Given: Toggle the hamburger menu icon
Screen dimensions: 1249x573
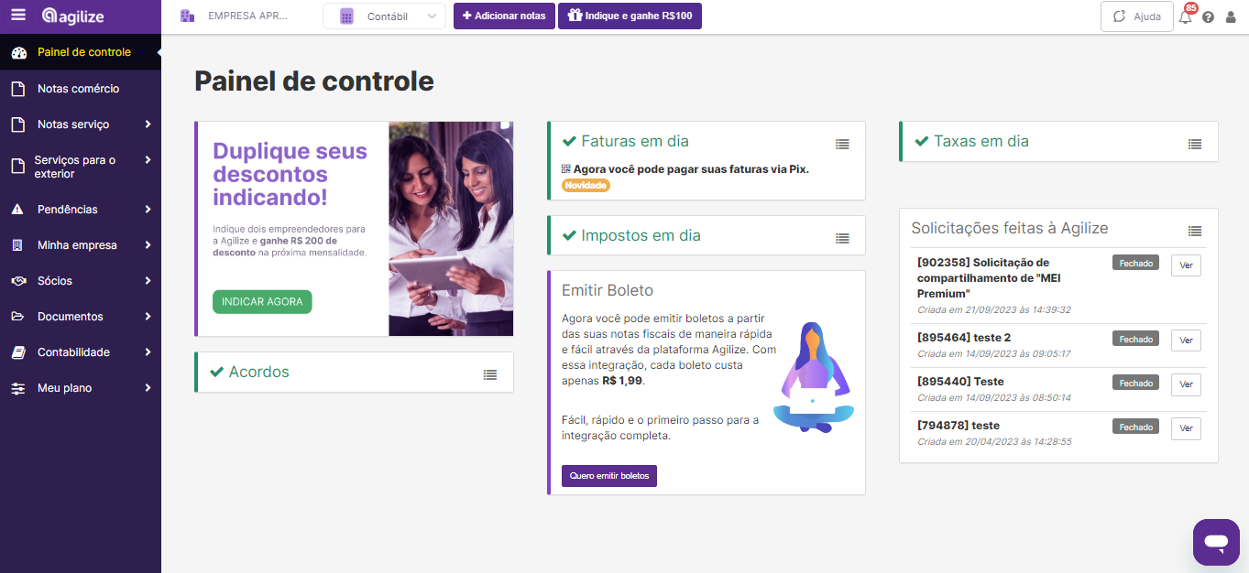Looking at the screenshot, I should point(19,16).
